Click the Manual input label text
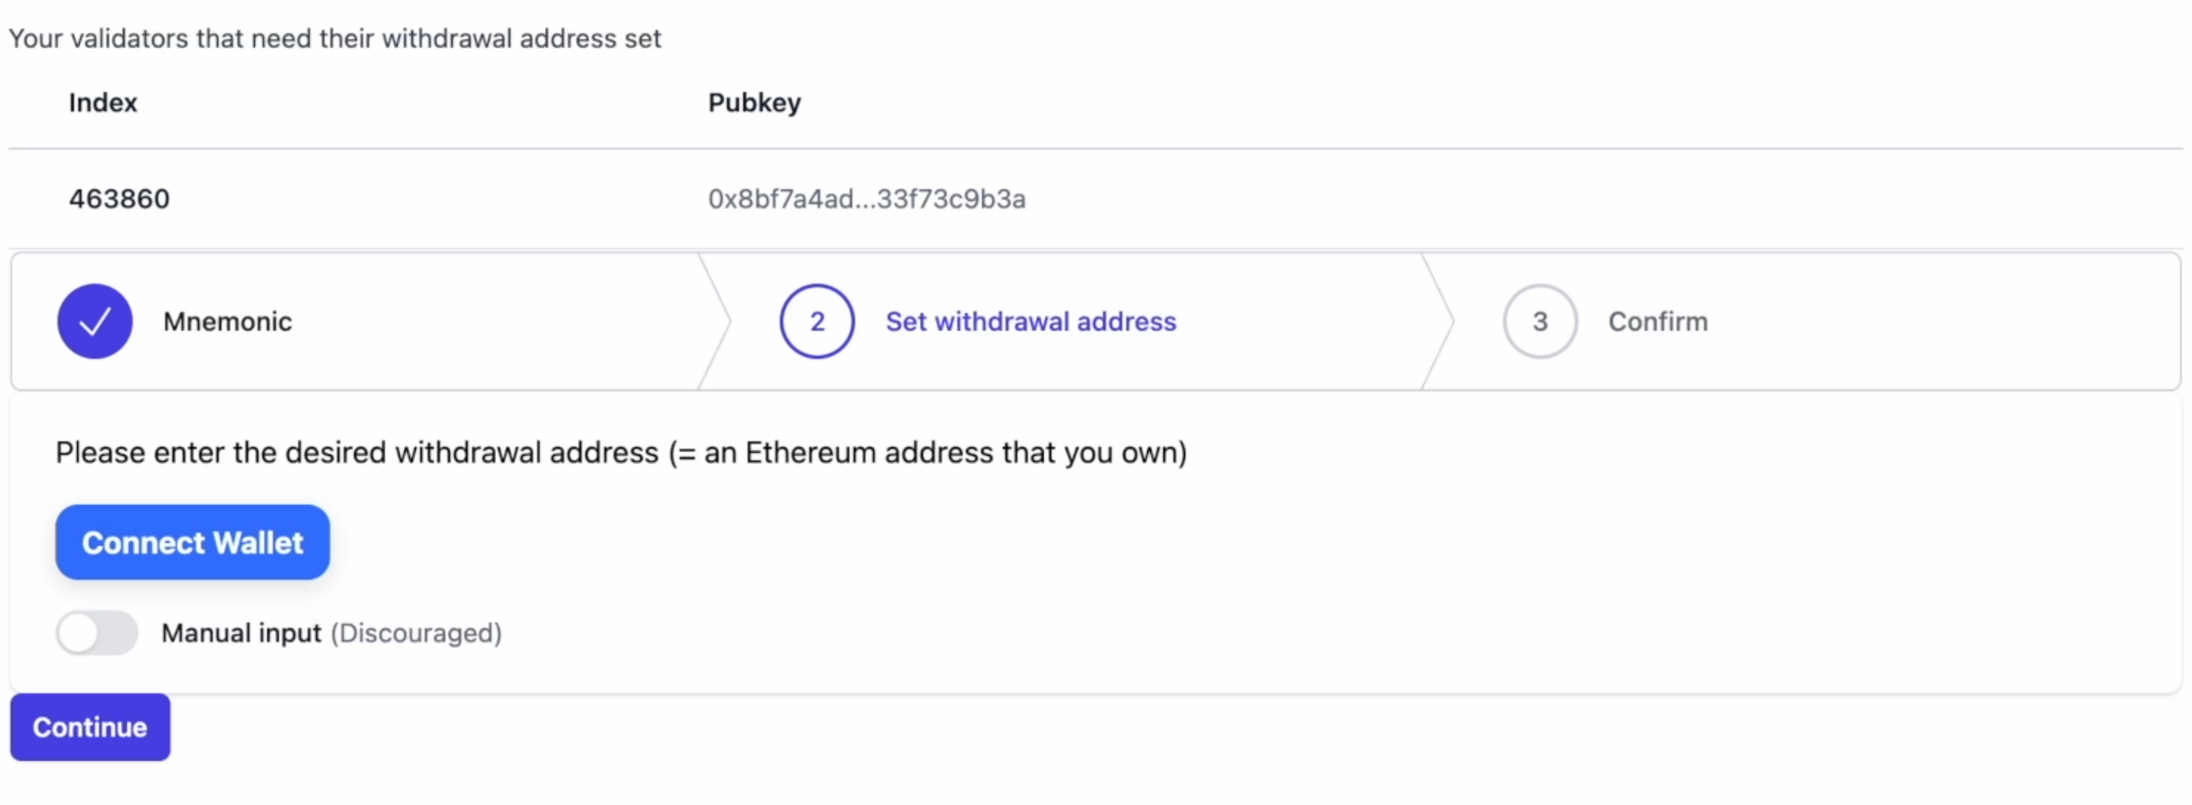Image resolution: width=2192 pixels, height=805 pixels. [x=242, y=633]
